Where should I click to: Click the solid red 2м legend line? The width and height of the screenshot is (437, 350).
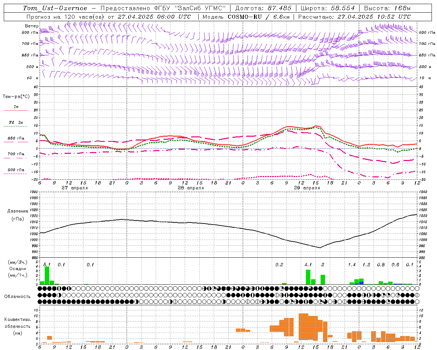click(x=16, y=111)
